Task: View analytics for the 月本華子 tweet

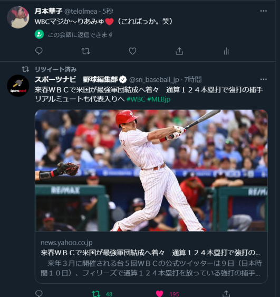Action: point(226,51)
